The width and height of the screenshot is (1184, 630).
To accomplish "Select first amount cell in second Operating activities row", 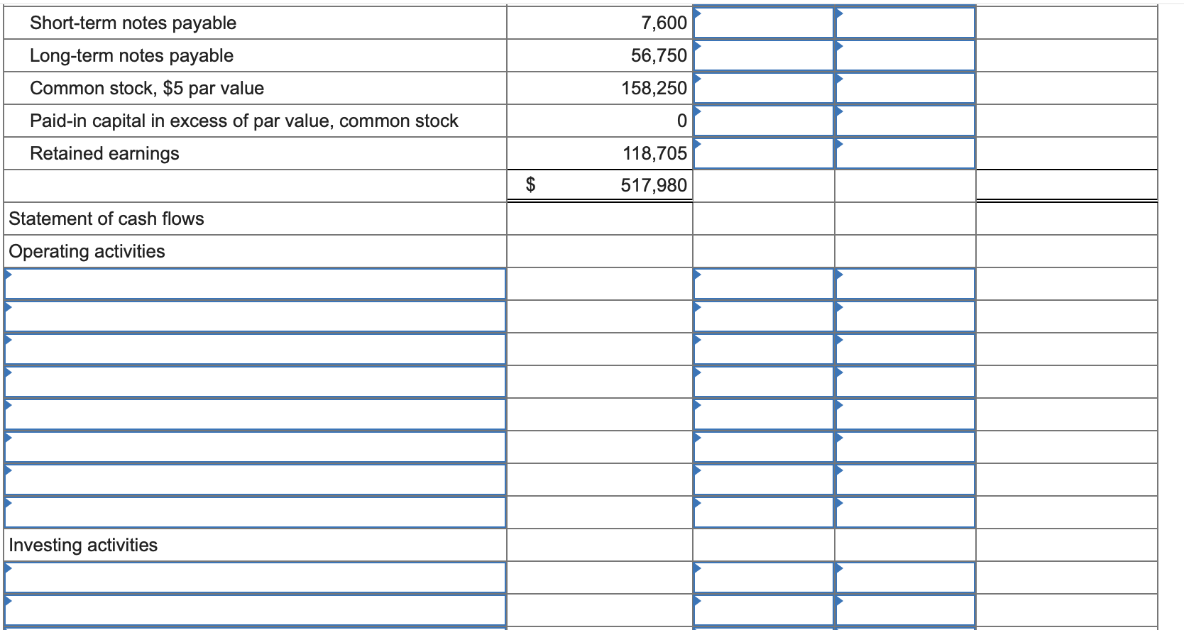I will point(763,316).
